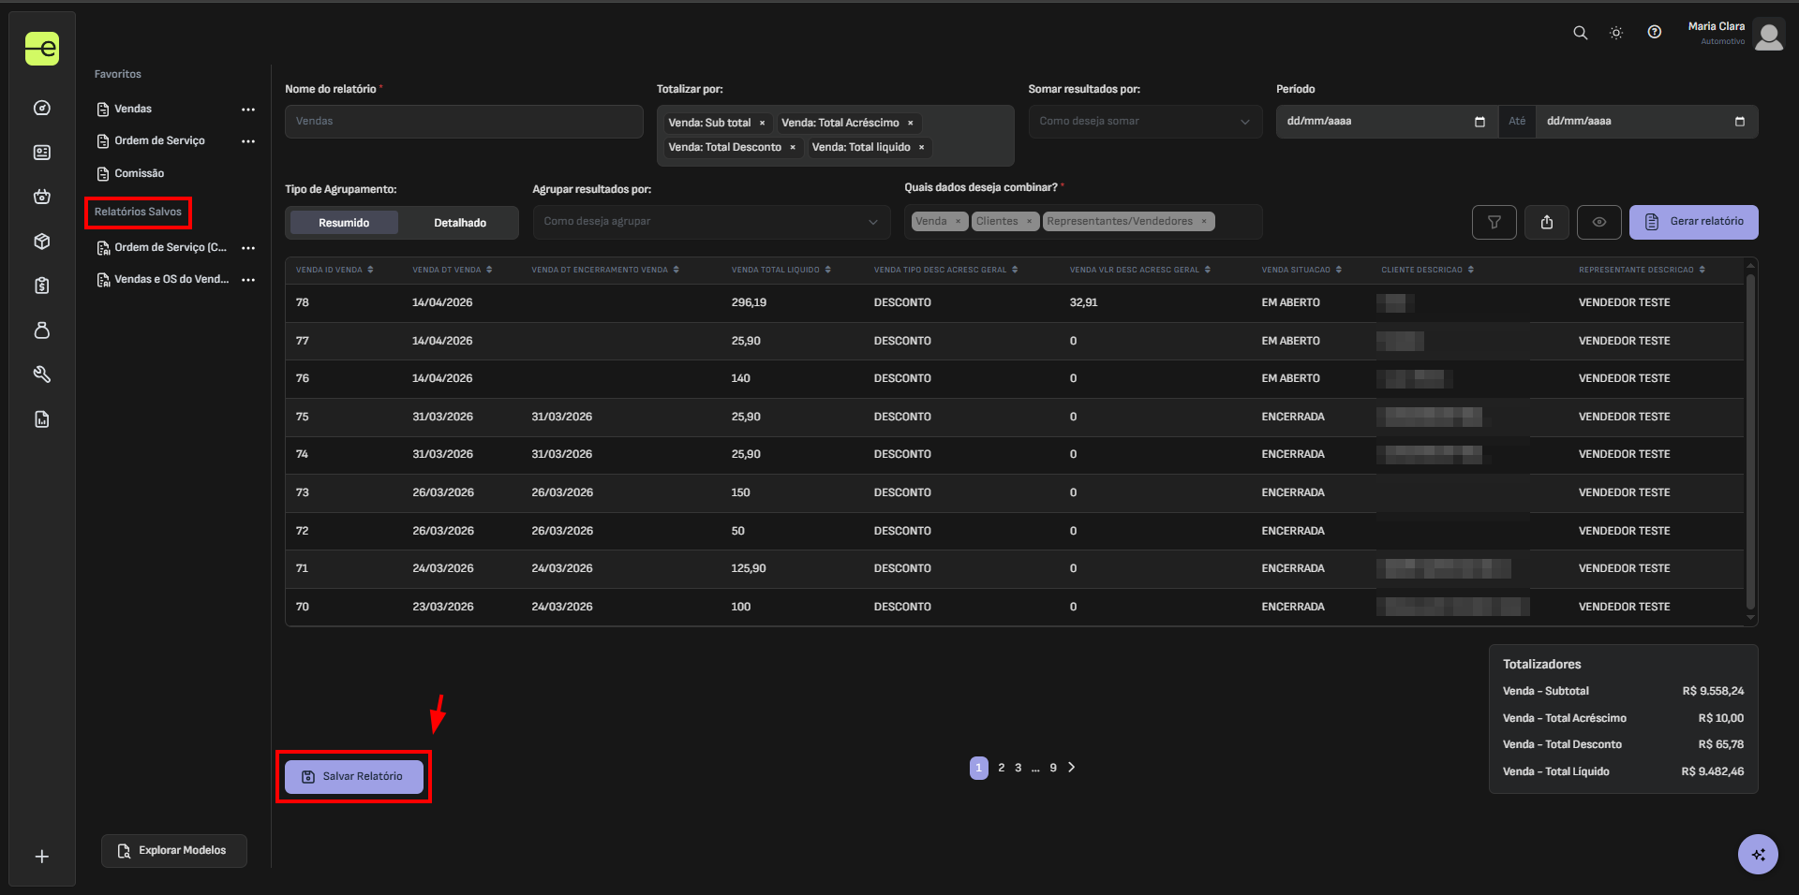Click Gerar relatório button
This screenshot has height=895, width=1799.
point(1693,222)
